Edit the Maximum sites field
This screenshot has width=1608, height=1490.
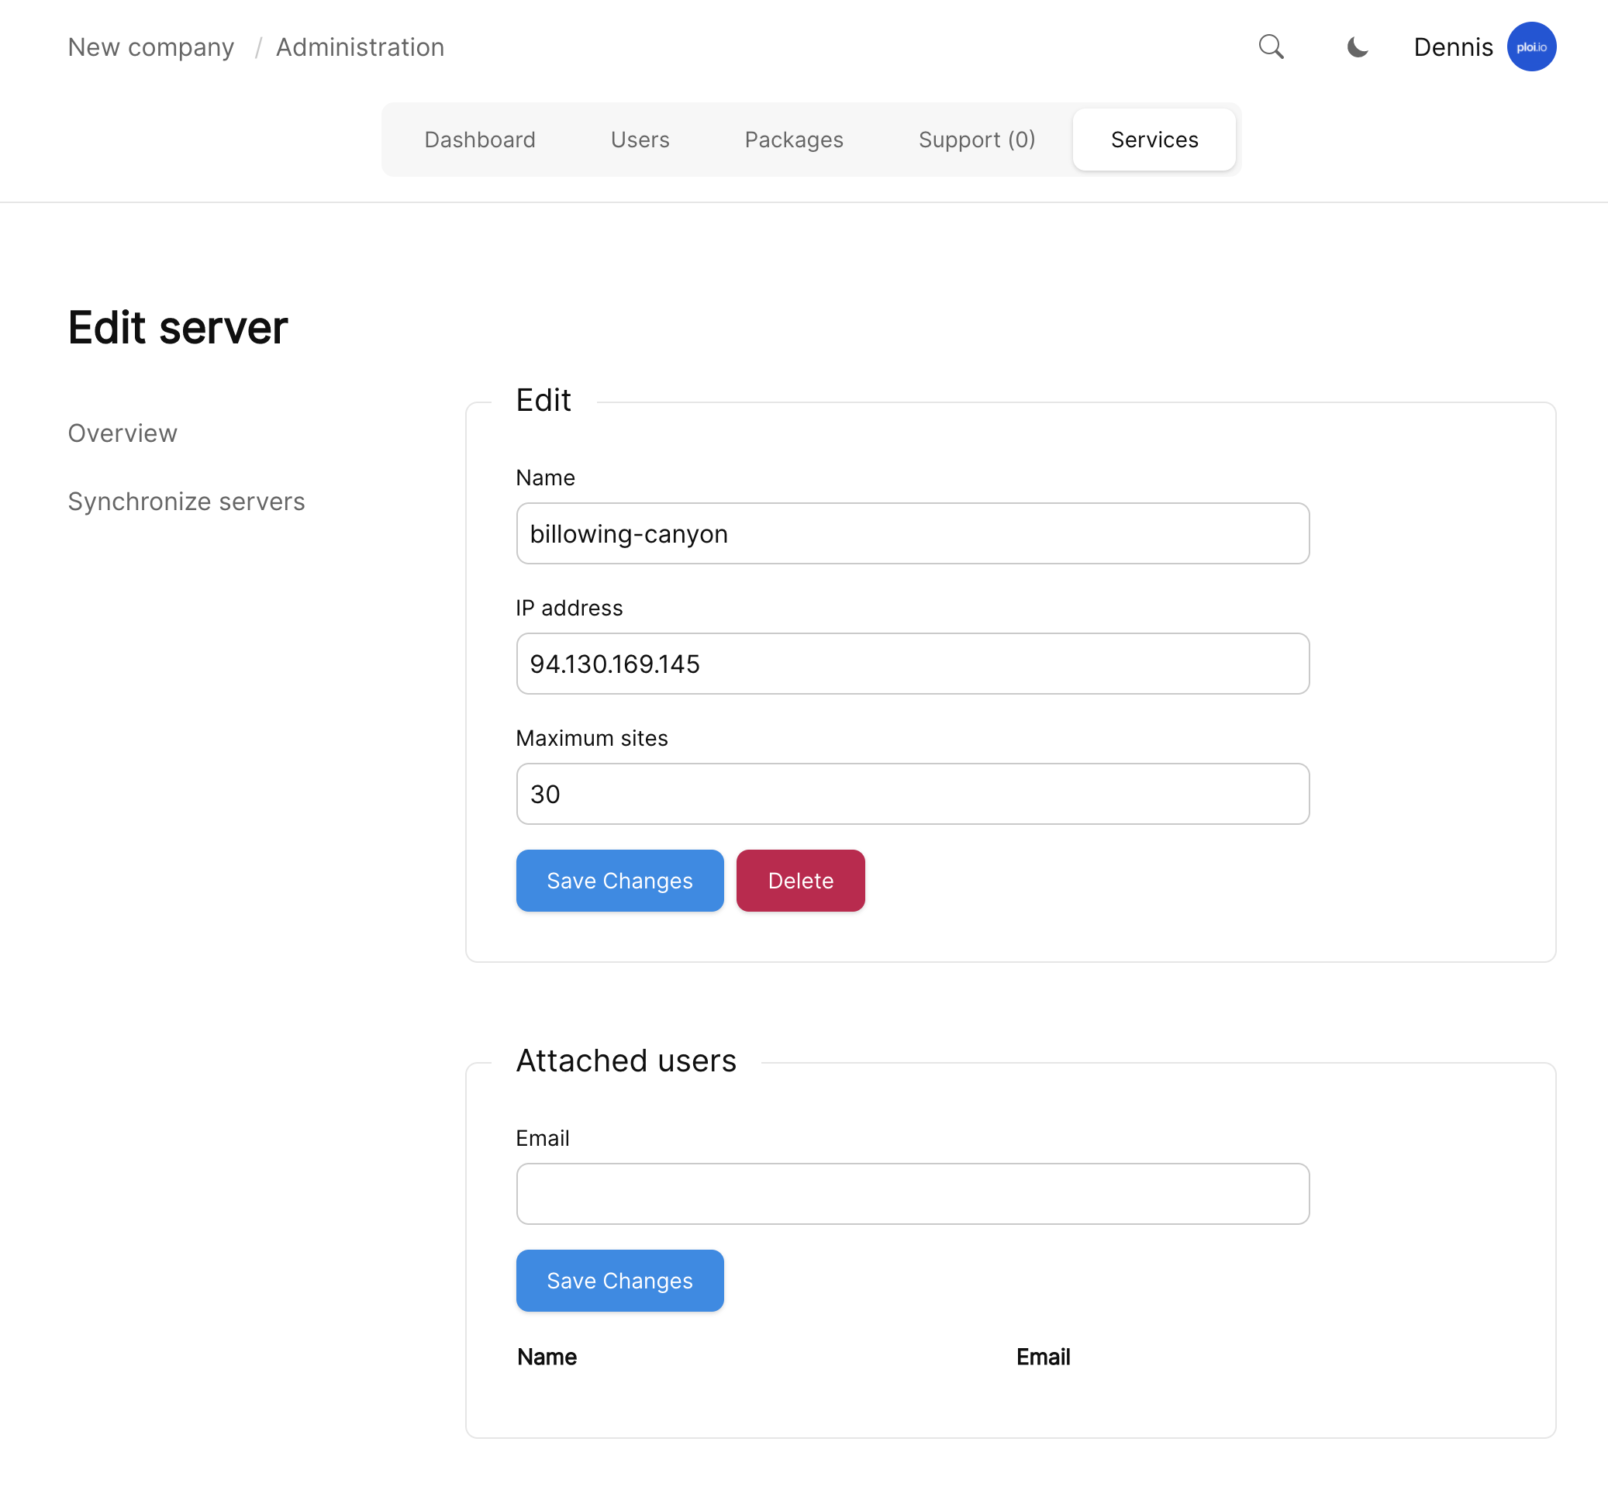point(912,794)
